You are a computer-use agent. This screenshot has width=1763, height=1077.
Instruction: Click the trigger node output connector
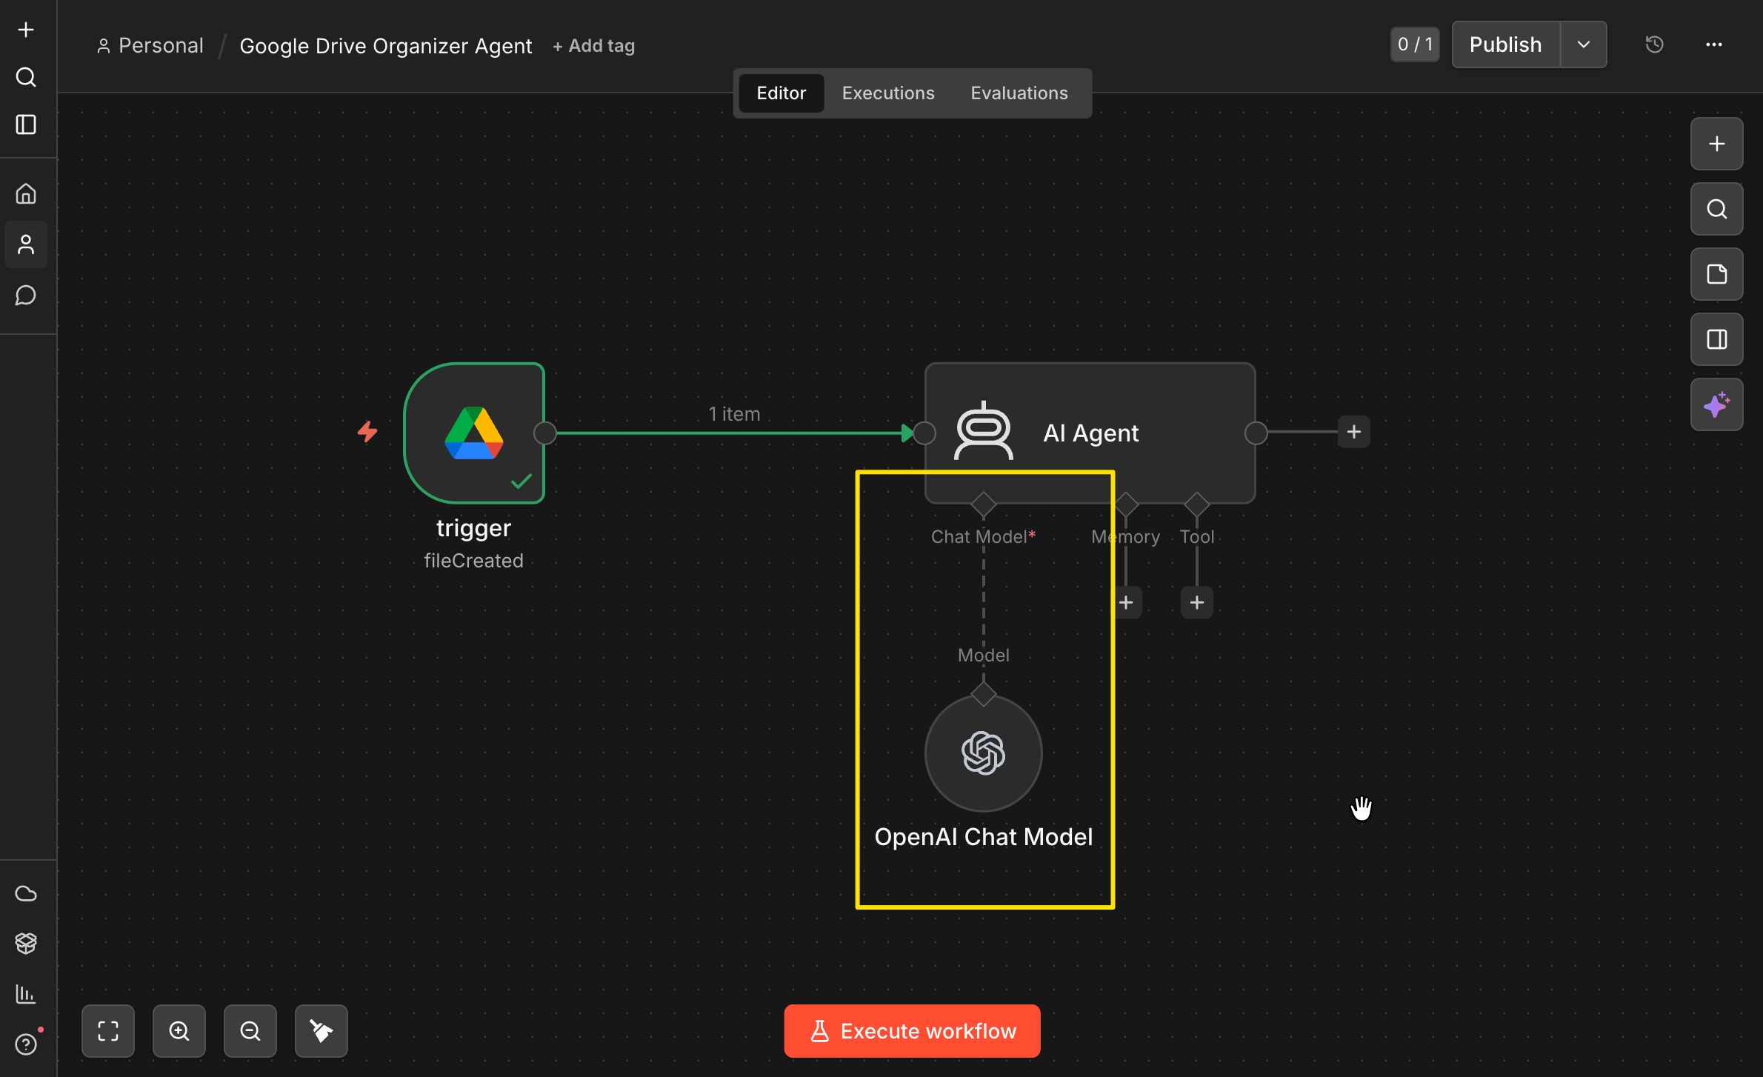[x=545, y=433]
